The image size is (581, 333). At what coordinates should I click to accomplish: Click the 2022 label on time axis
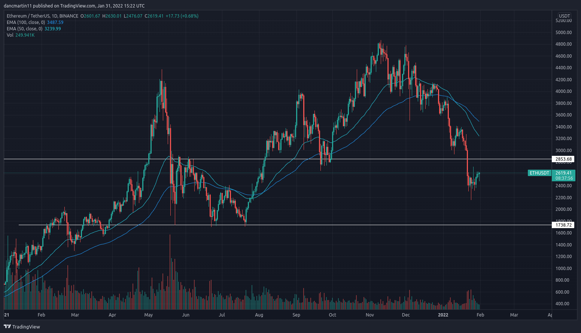[x=443, y=315]
